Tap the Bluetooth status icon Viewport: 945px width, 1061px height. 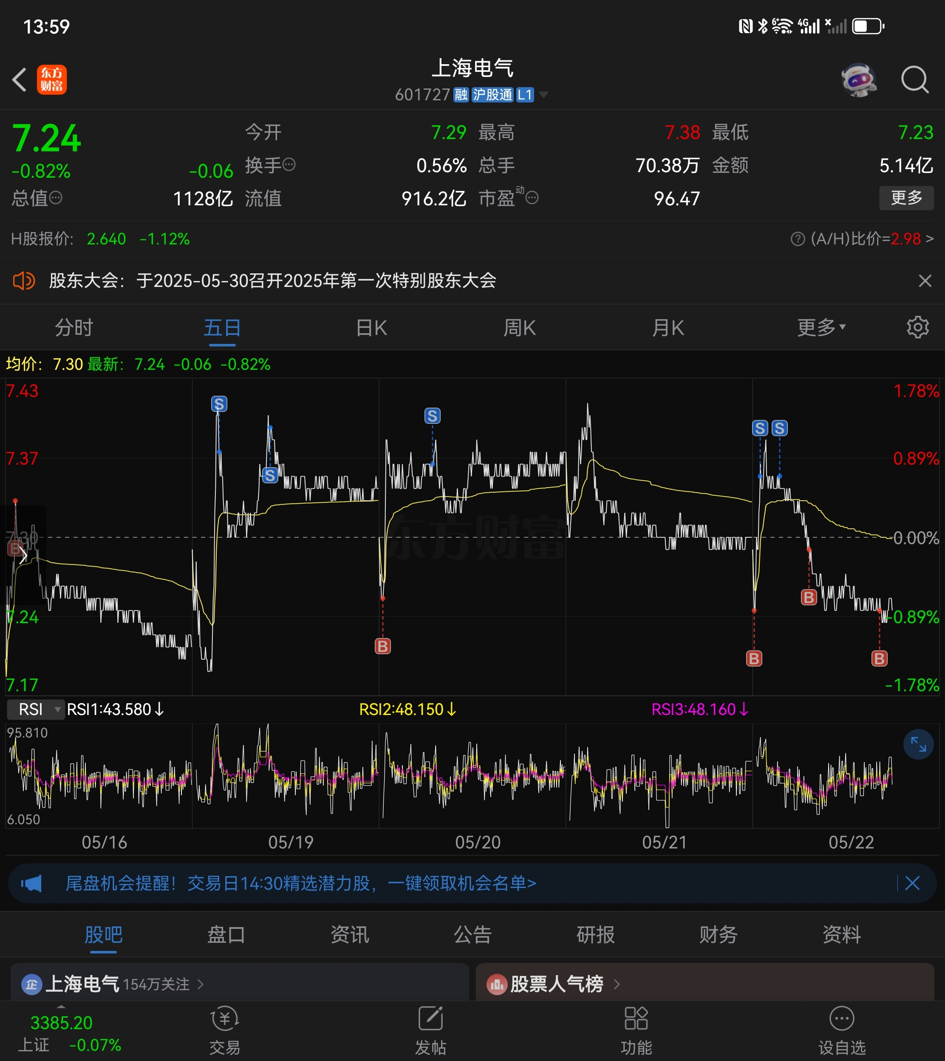(x=762, y=26)
